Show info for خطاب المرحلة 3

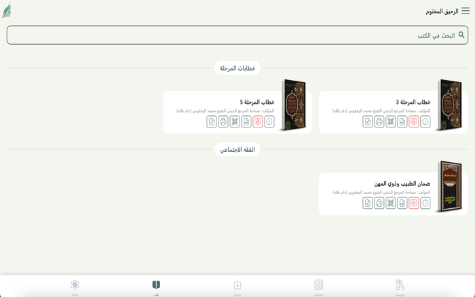425,121
